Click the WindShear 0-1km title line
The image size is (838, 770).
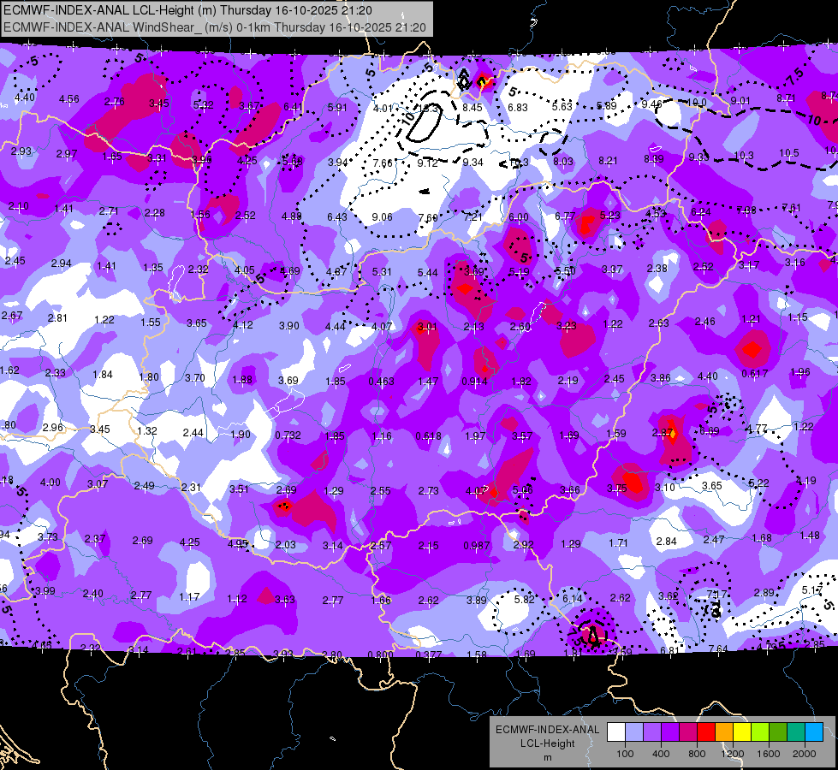(x=215, y=27)
